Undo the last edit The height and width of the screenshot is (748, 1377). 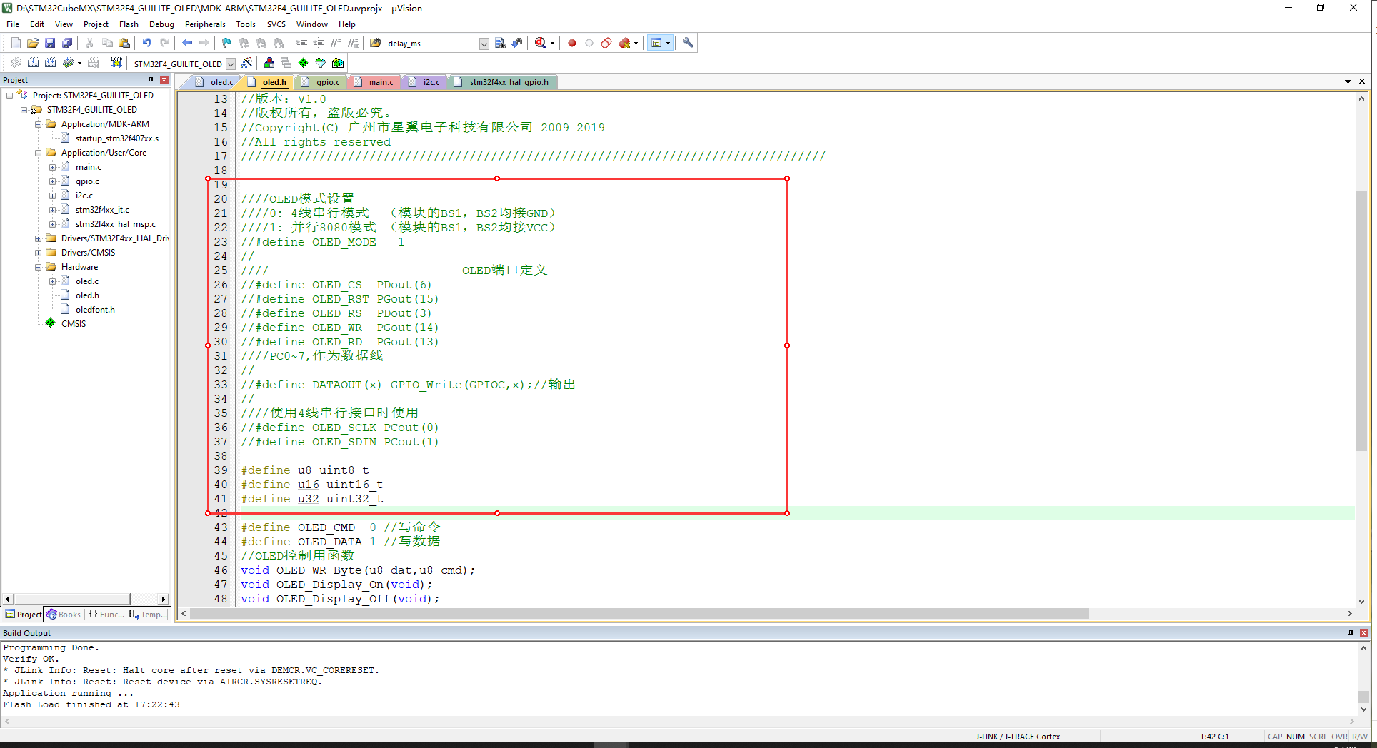[x=146, y=43]
